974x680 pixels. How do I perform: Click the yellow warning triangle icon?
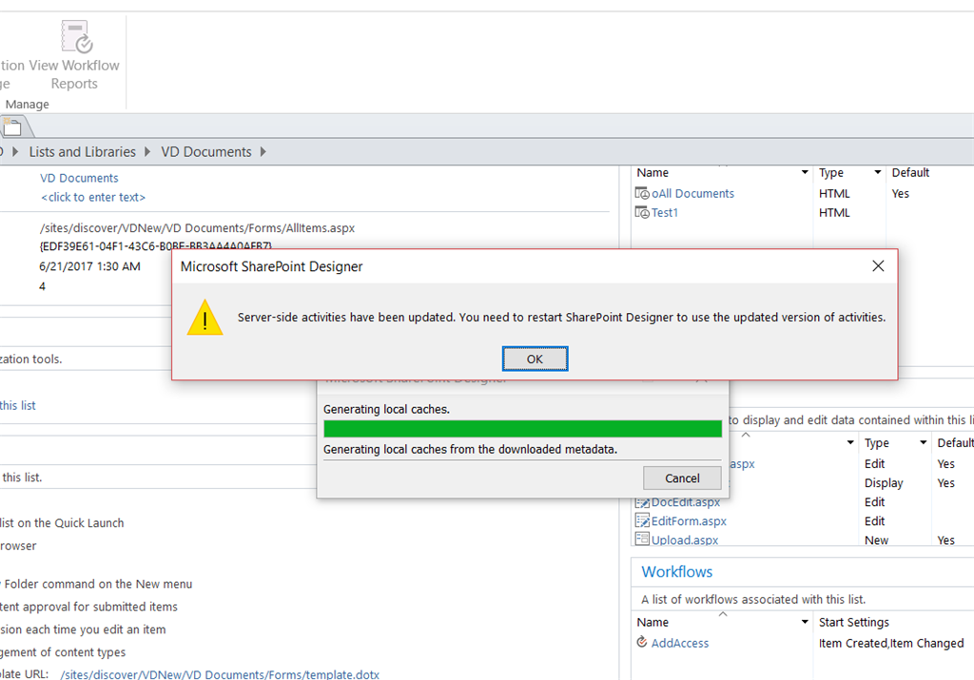[x=205, y=318]
